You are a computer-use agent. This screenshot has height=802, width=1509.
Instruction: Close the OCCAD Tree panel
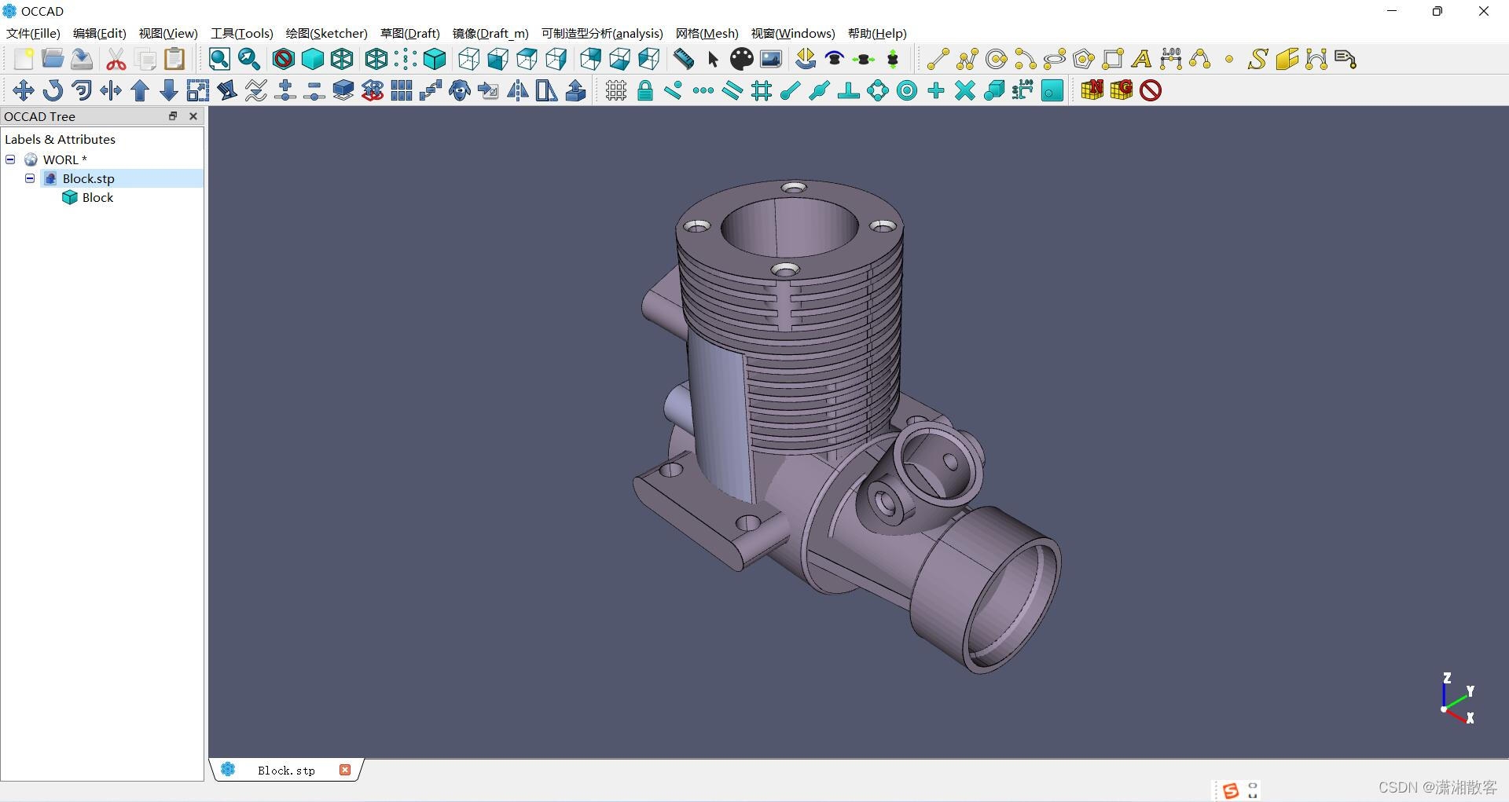193,116
